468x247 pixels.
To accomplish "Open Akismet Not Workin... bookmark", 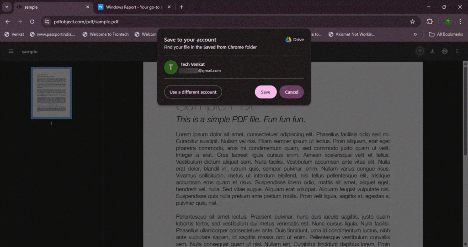I will 351,34.
